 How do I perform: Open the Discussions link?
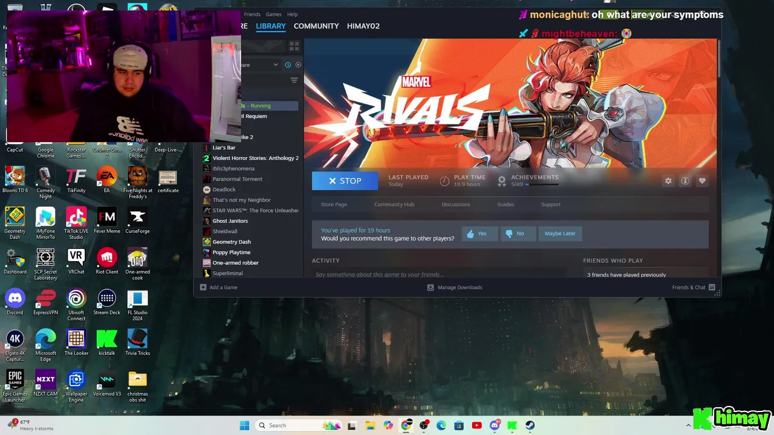(x=456, y=204)
